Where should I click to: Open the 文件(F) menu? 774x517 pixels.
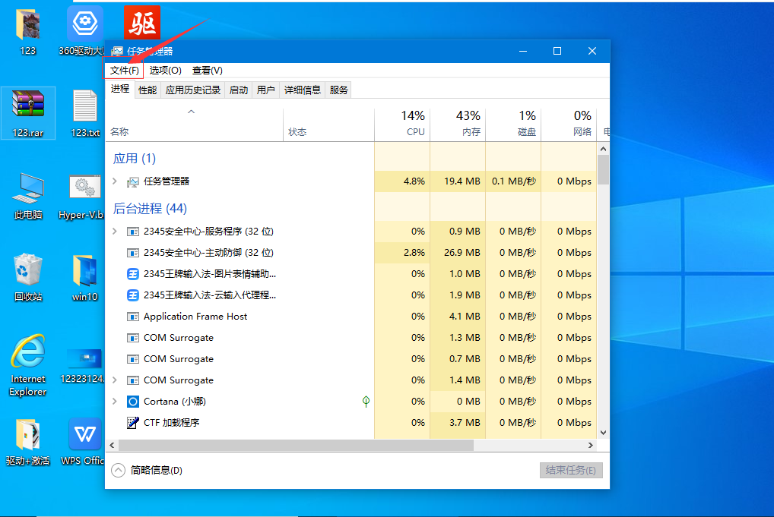click(124, 71)
